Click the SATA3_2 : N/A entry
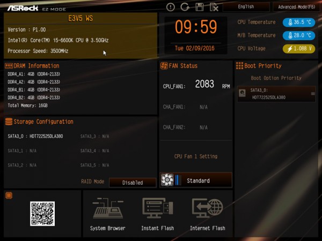 (x=22, y=165)
